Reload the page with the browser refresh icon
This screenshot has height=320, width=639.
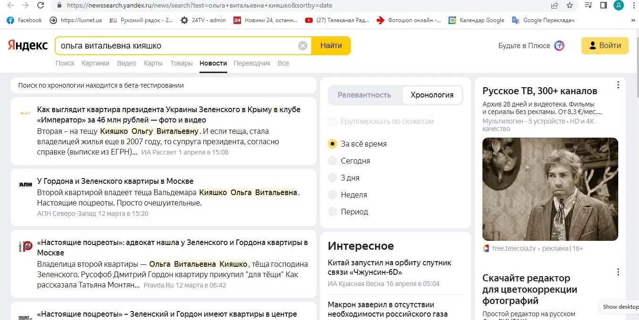[41, 5]
